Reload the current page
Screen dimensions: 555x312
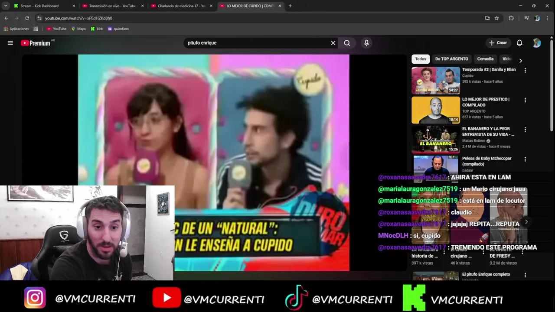tap(27, 18)
